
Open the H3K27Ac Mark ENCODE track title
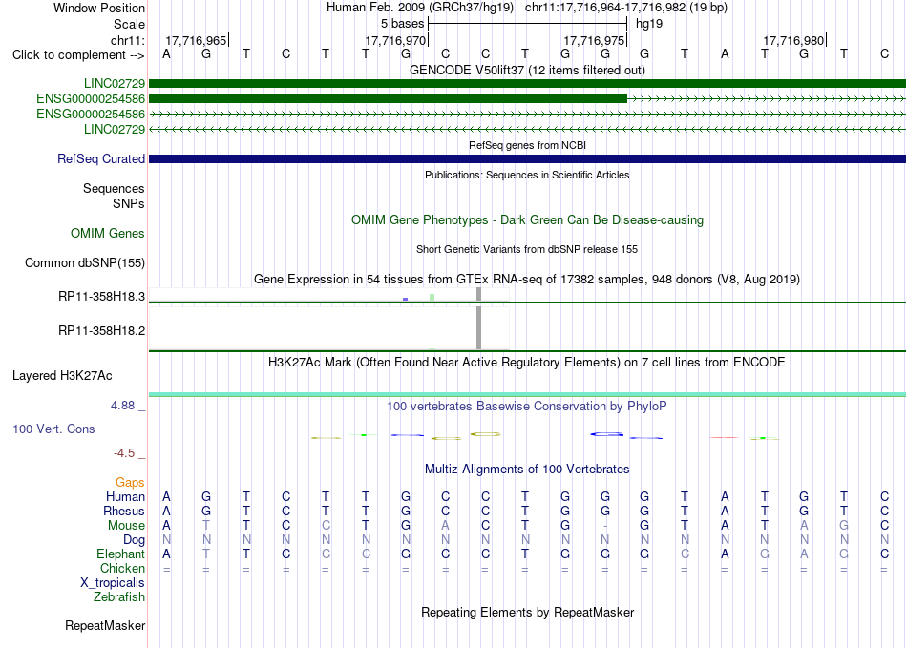click(x=527, y=363)
